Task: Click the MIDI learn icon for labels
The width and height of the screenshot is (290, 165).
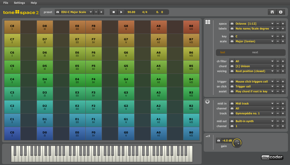Action: (232, 29)
